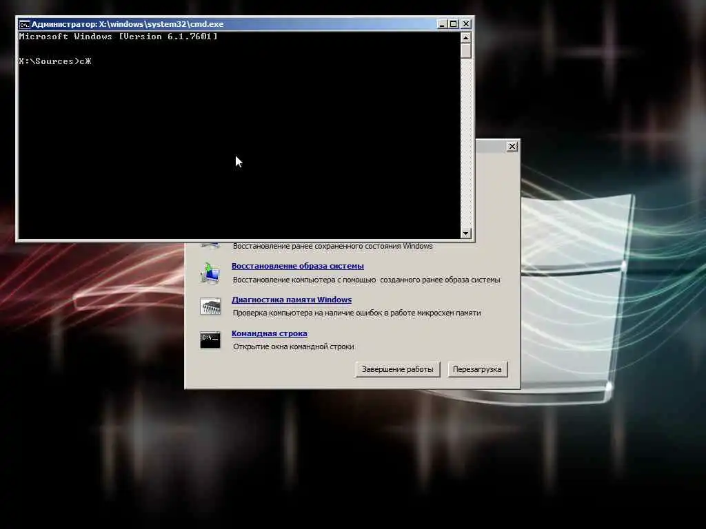The height and width of the screenshot is (529, 706).
Task: Click the Command Prompt icon in recovery options
Action: point(210,340)
